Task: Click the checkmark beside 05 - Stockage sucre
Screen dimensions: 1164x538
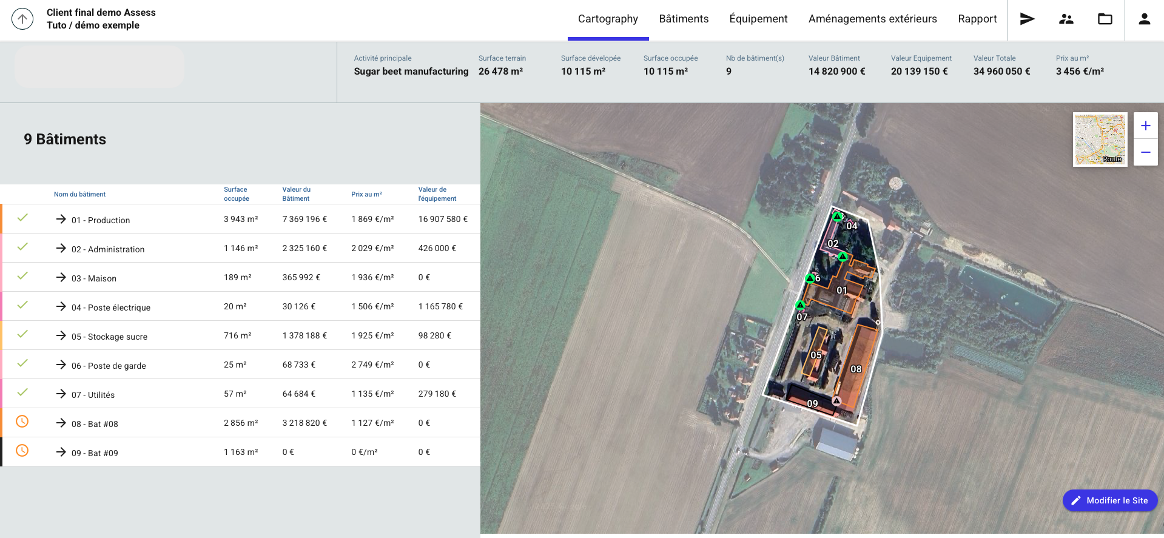Action: (x=22, y=334)
